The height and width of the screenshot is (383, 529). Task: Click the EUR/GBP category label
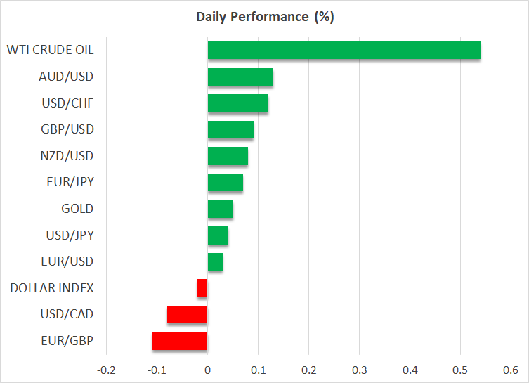(69, 341)
